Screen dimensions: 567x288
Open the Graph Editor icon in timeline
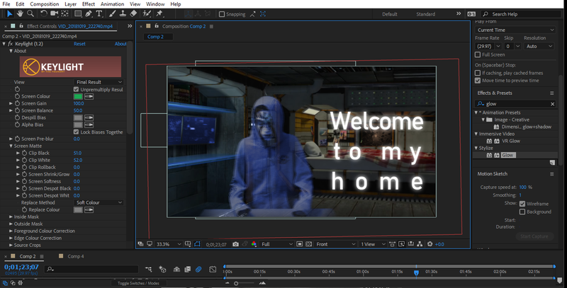point(213,269)
